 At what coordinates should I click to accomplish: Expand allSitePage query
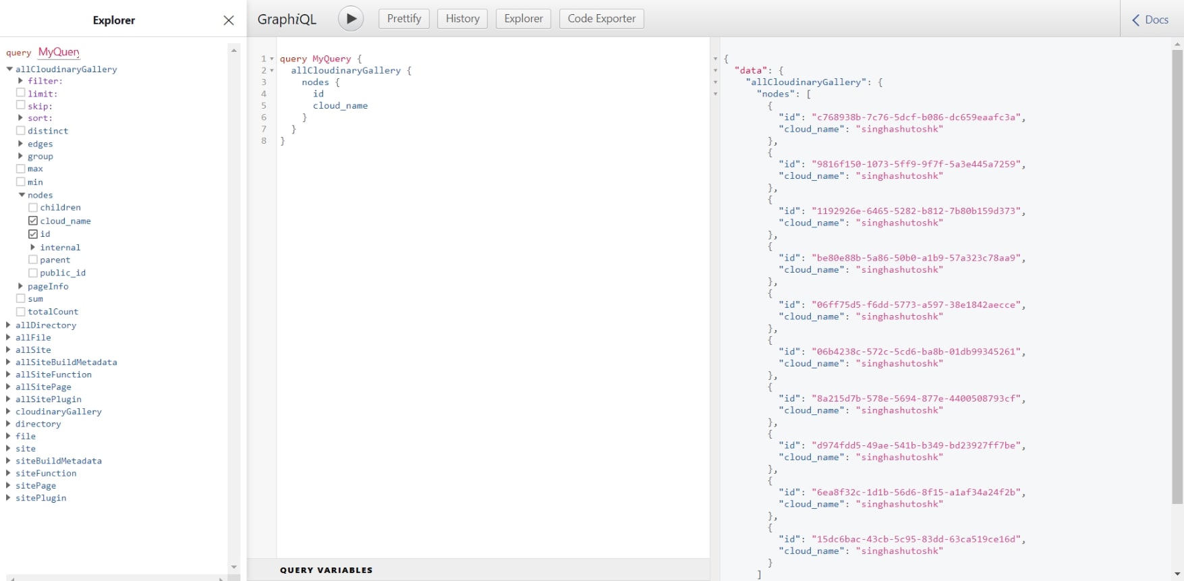coord(9,387)
